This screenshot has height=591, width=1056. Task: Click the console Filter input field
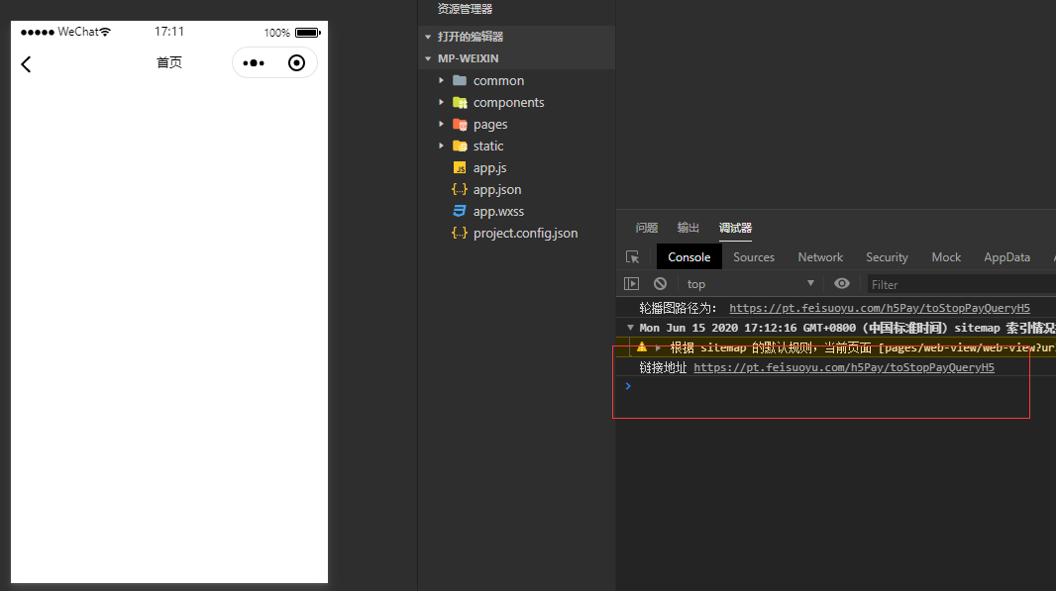pyautogui.click(x=961, y=284)
